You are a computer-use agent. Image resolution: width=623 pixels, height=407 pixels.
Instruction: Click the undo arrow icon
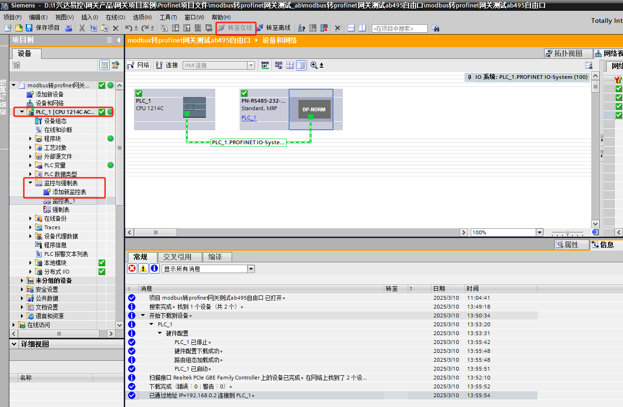tap(128, 28)
